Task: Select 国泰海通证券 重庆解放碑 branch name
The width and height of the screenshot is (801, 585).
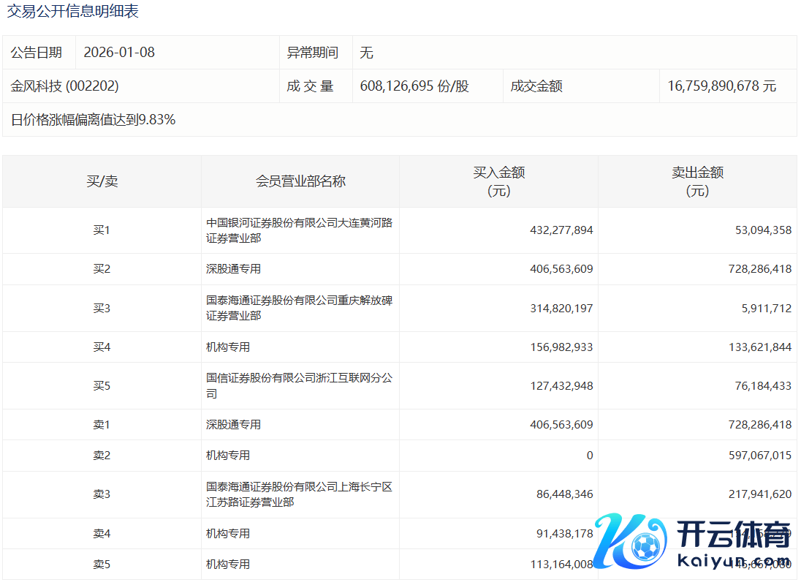Action: 299,308
